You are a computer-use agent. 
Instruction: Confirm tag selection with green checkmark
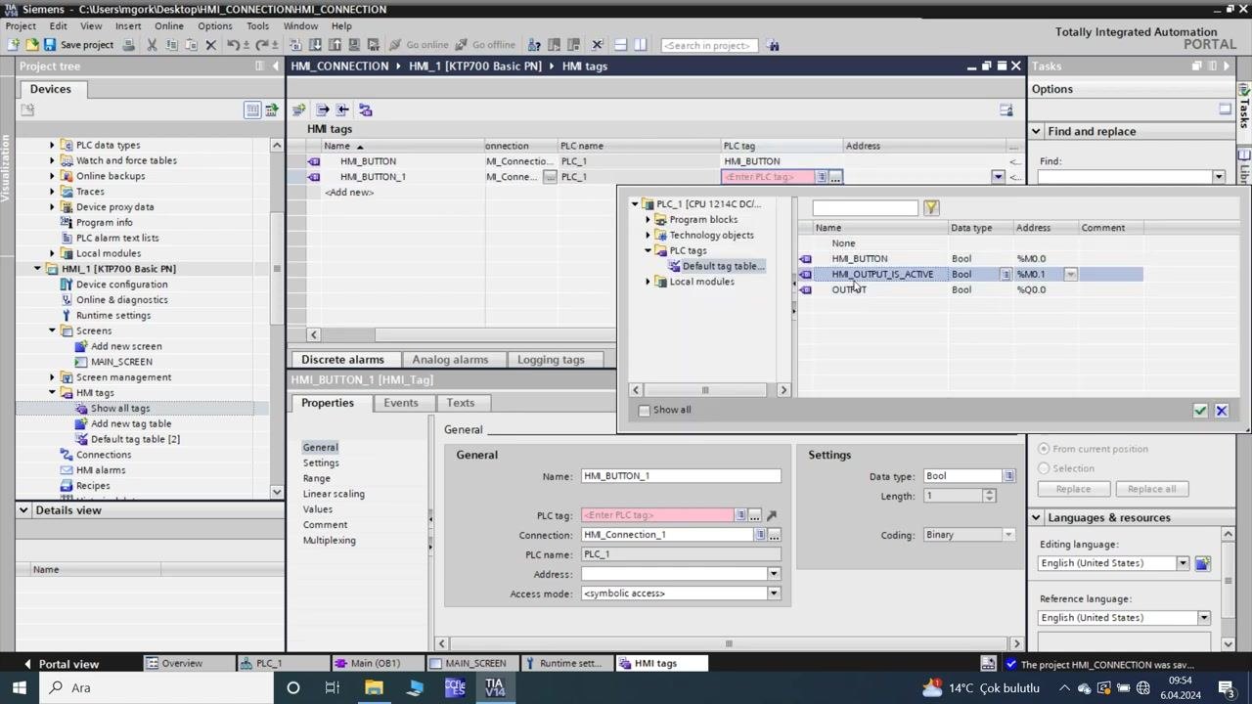pyautogui.click(x=1200, y=411)
